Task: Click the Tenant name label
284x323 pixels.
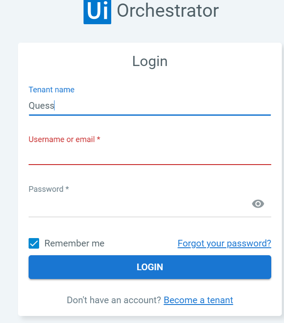Action: coord(51,90)
